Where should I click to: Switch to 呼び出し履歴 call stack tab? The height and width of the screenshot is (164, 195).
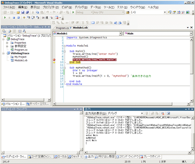point(105,156)
